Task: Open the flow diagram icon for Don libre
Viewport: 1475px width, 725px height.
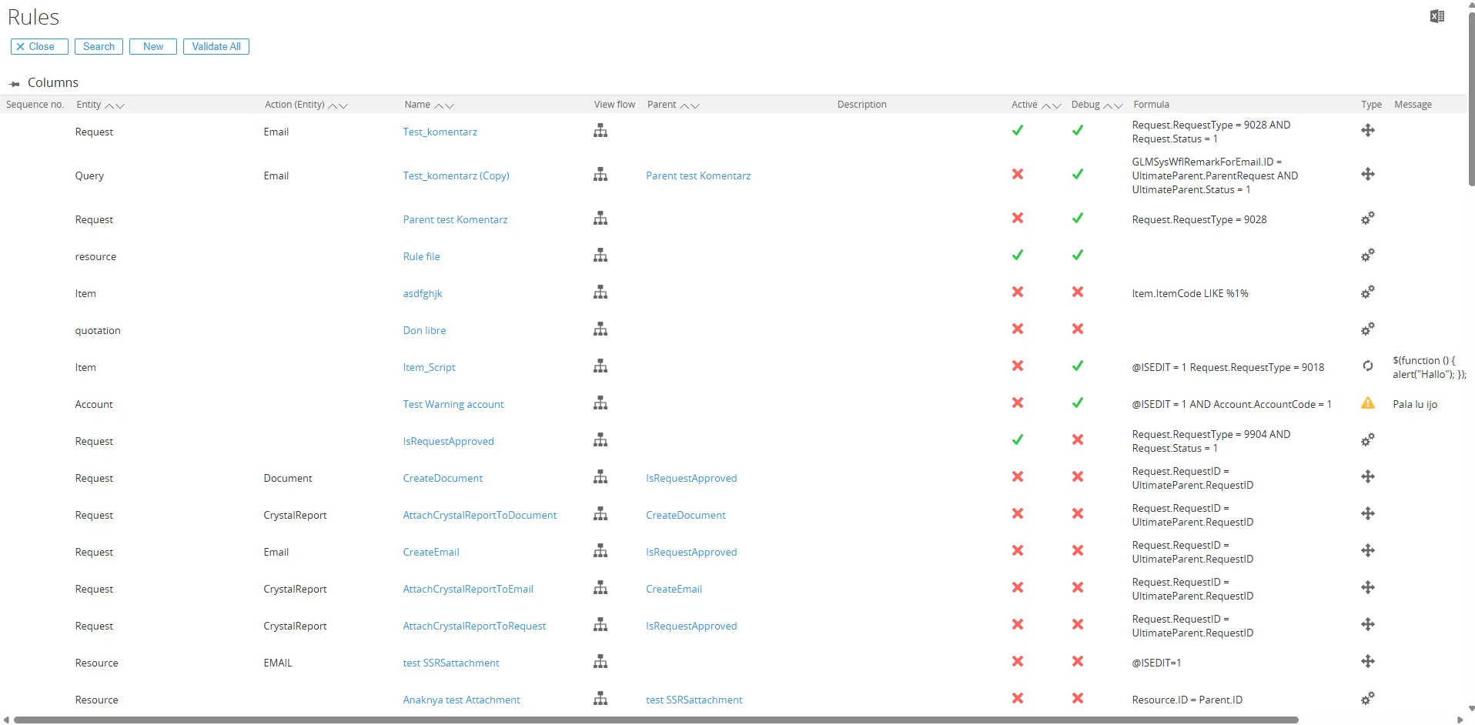Action: (600, 329)
